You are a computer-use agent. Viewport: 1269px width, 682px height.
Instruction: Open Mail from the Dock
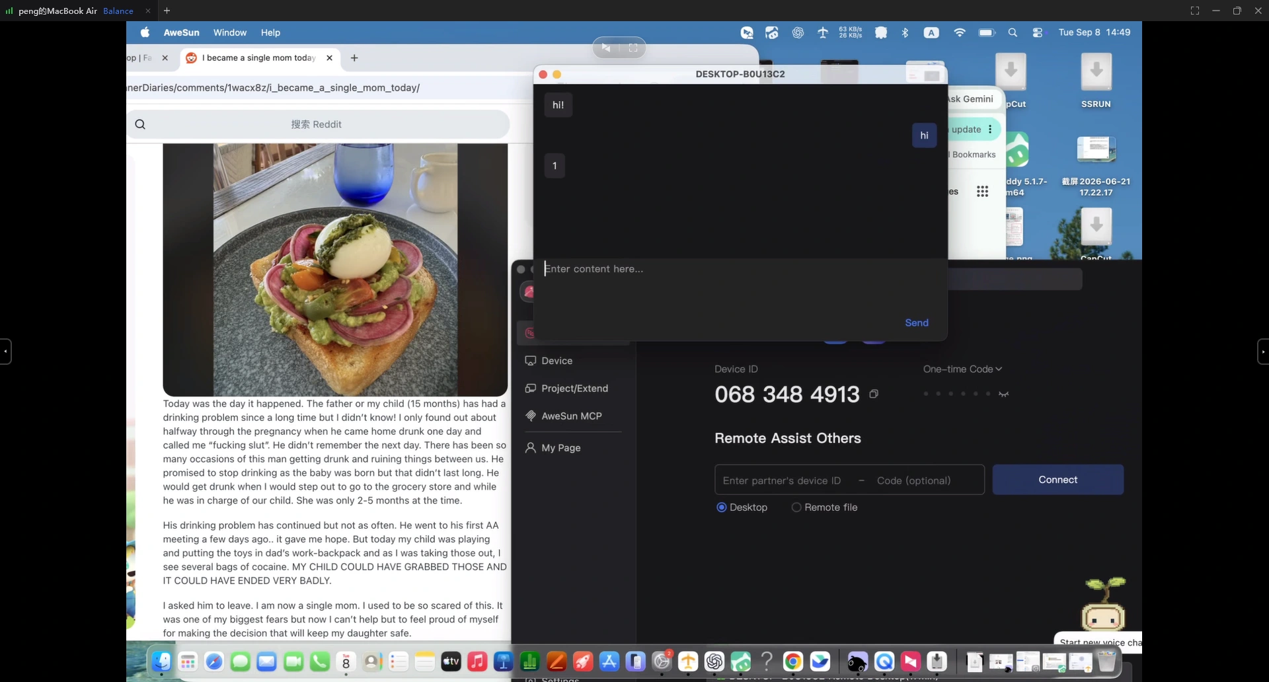coord(267,662)
